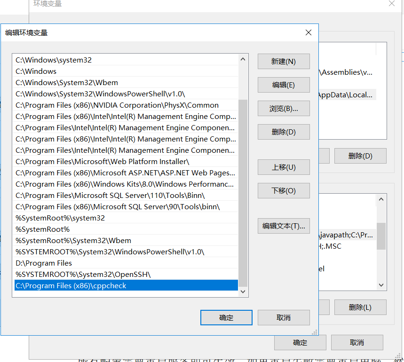Image resolution: width=404 pixels, height=362 pixels.
Task: Click 删除(L) in the 环境变量 window
Action: pos(360,307)
